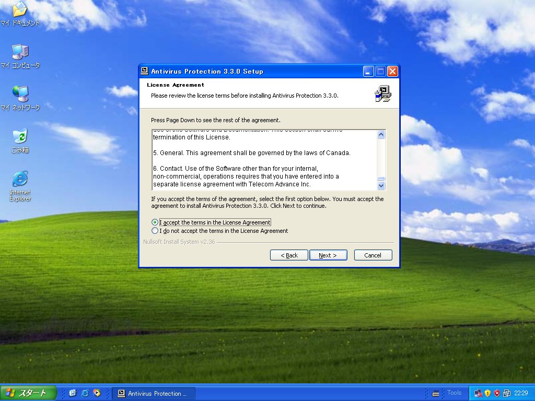Cancel the Antivirus Protection setup
535x401 pixels.
coord(373,255)
